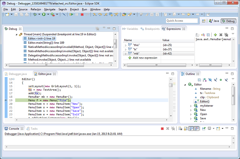
Task: Terminate the process from Console's red square
Action: coord(162,129)
